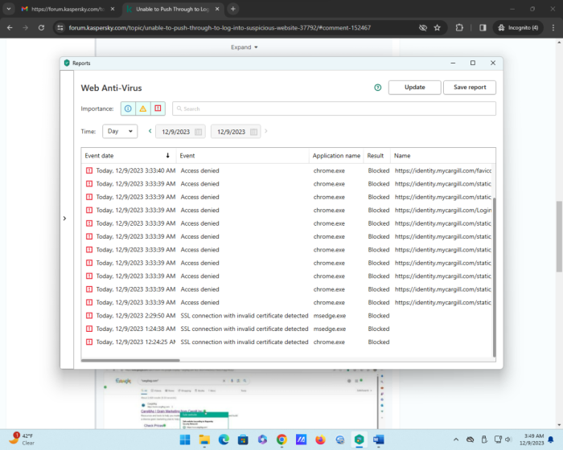The image size is (563, 450).
Task: Open the Extensions puzzle icon
Action: [x=459, y=27]
